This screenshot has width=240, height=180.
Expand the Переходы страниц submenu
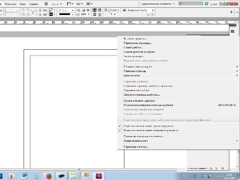pyautogui.click(x=178, y=71)
